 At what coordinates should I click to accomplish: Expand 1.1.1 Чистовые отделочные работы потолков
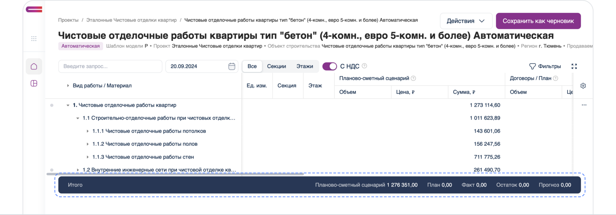(88, 131)
